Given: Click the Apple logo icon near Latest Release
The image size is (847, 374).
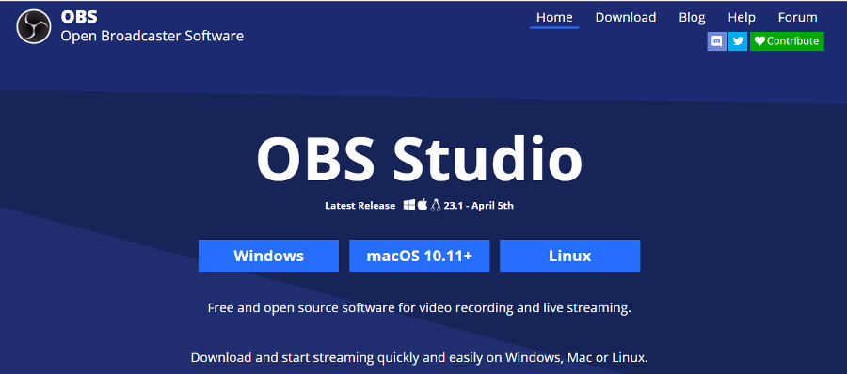Looking at the screenshot, I should click(423, 205).
